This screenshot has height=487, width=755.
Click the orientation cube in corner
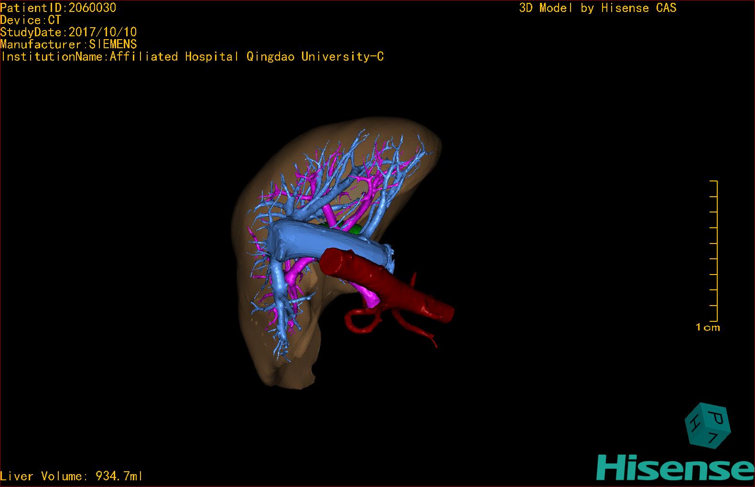708,426
